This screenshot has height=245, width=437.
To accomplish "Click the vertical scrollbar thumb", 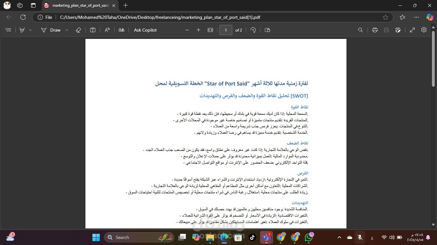I will tap(433, 58).
